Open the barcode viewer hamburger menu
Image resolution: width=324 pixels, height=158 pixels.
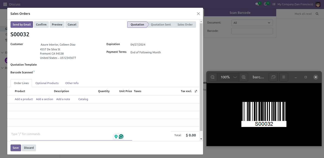[x=284, y=77]
